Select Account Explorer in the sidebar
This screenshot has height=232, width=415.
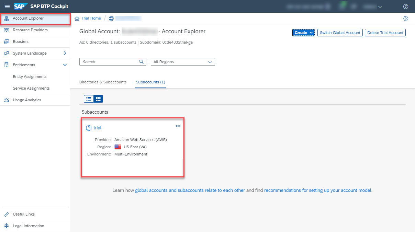click(35, 18)
